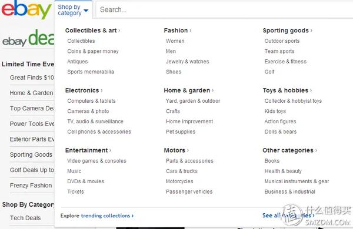Open Exterior Parts Event sidebar link
The height and width of the screenshot is (229, 353).
pyautogui.click(x=32, y=139)
